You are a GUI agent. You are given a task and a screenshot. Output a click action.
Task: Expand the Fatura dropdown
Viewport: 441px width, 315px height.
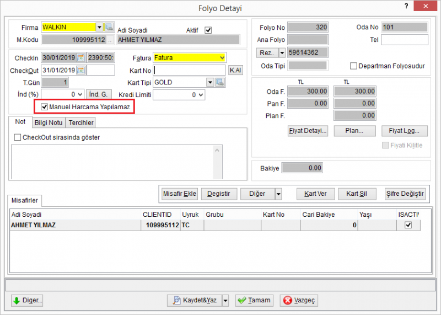[222, 58]
